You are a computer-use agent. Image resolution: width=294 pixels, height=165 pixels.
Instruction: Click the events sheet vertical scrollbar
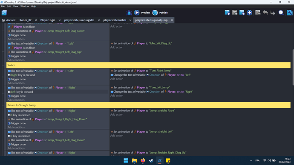pyautogui.click(x=293, y=67)
